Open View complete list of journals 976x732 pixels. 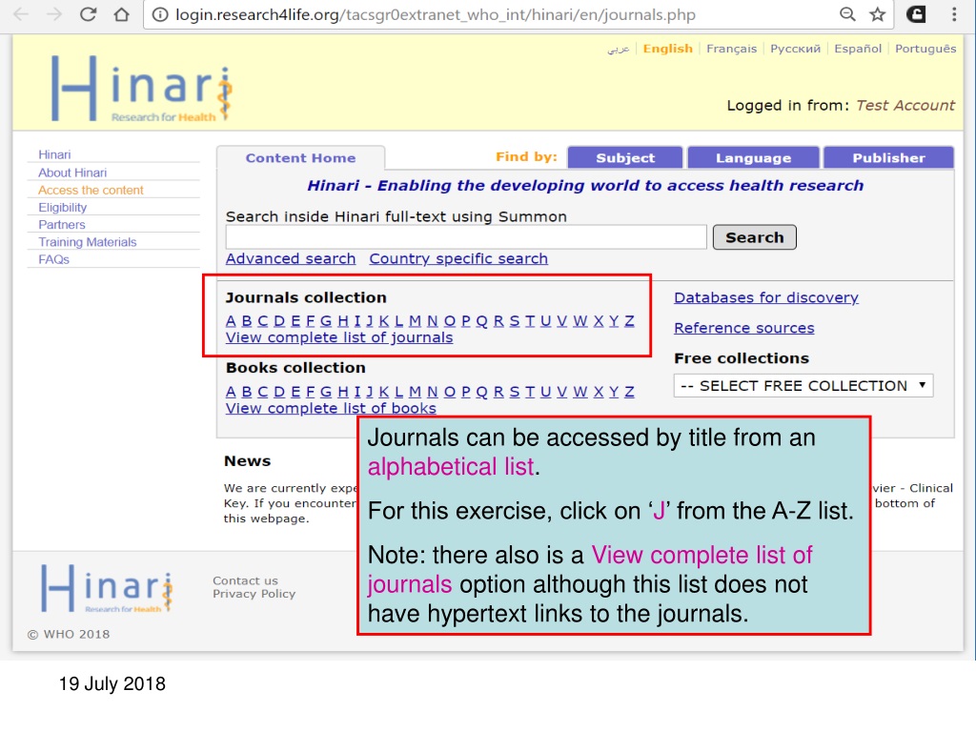click(x=339, y=337)
